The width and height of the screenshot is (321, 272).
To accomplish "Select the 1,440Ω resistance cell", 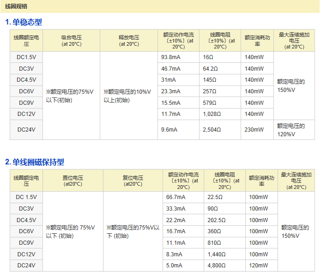I will pos(217,254).
